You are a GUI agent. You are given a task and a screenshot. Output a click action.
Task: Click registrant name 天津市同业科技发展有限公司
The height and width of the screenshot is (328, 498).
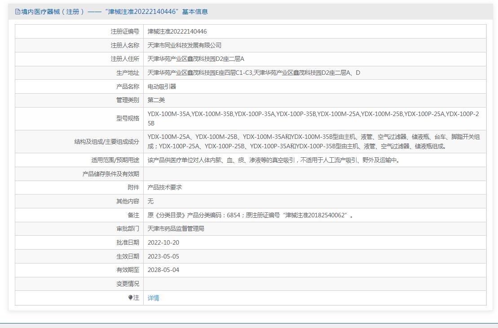tap(184, 45)
